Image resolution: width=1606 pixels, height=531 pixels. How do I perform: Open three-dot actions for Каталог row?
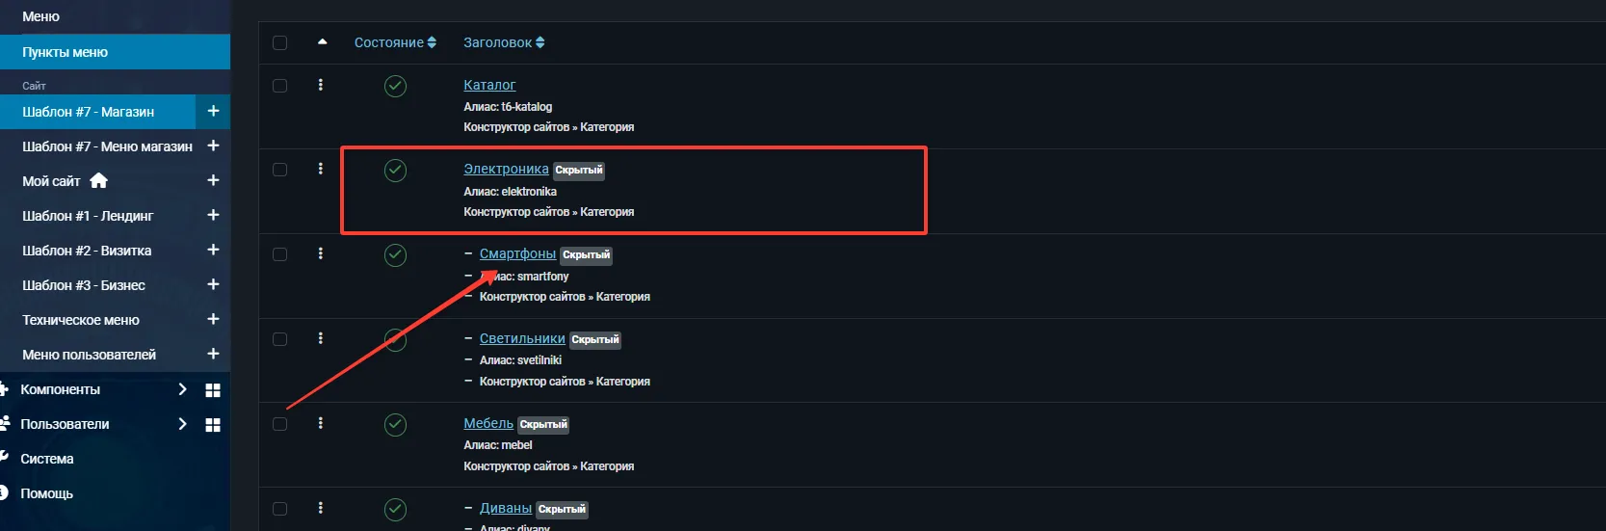[321, 86]
